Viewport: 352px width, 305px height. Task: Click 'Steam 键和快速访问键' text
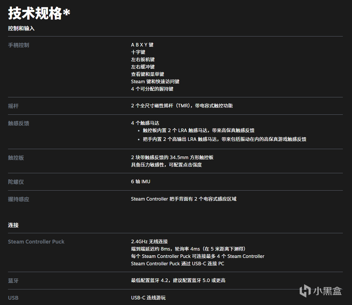tap(155, 81)
